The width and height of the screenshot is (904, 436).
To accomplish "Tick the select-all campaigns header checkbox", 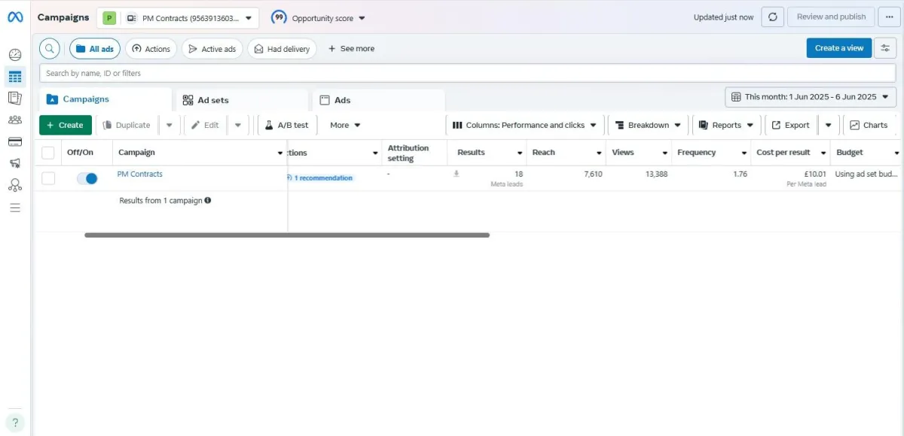I will coord(48,153).
